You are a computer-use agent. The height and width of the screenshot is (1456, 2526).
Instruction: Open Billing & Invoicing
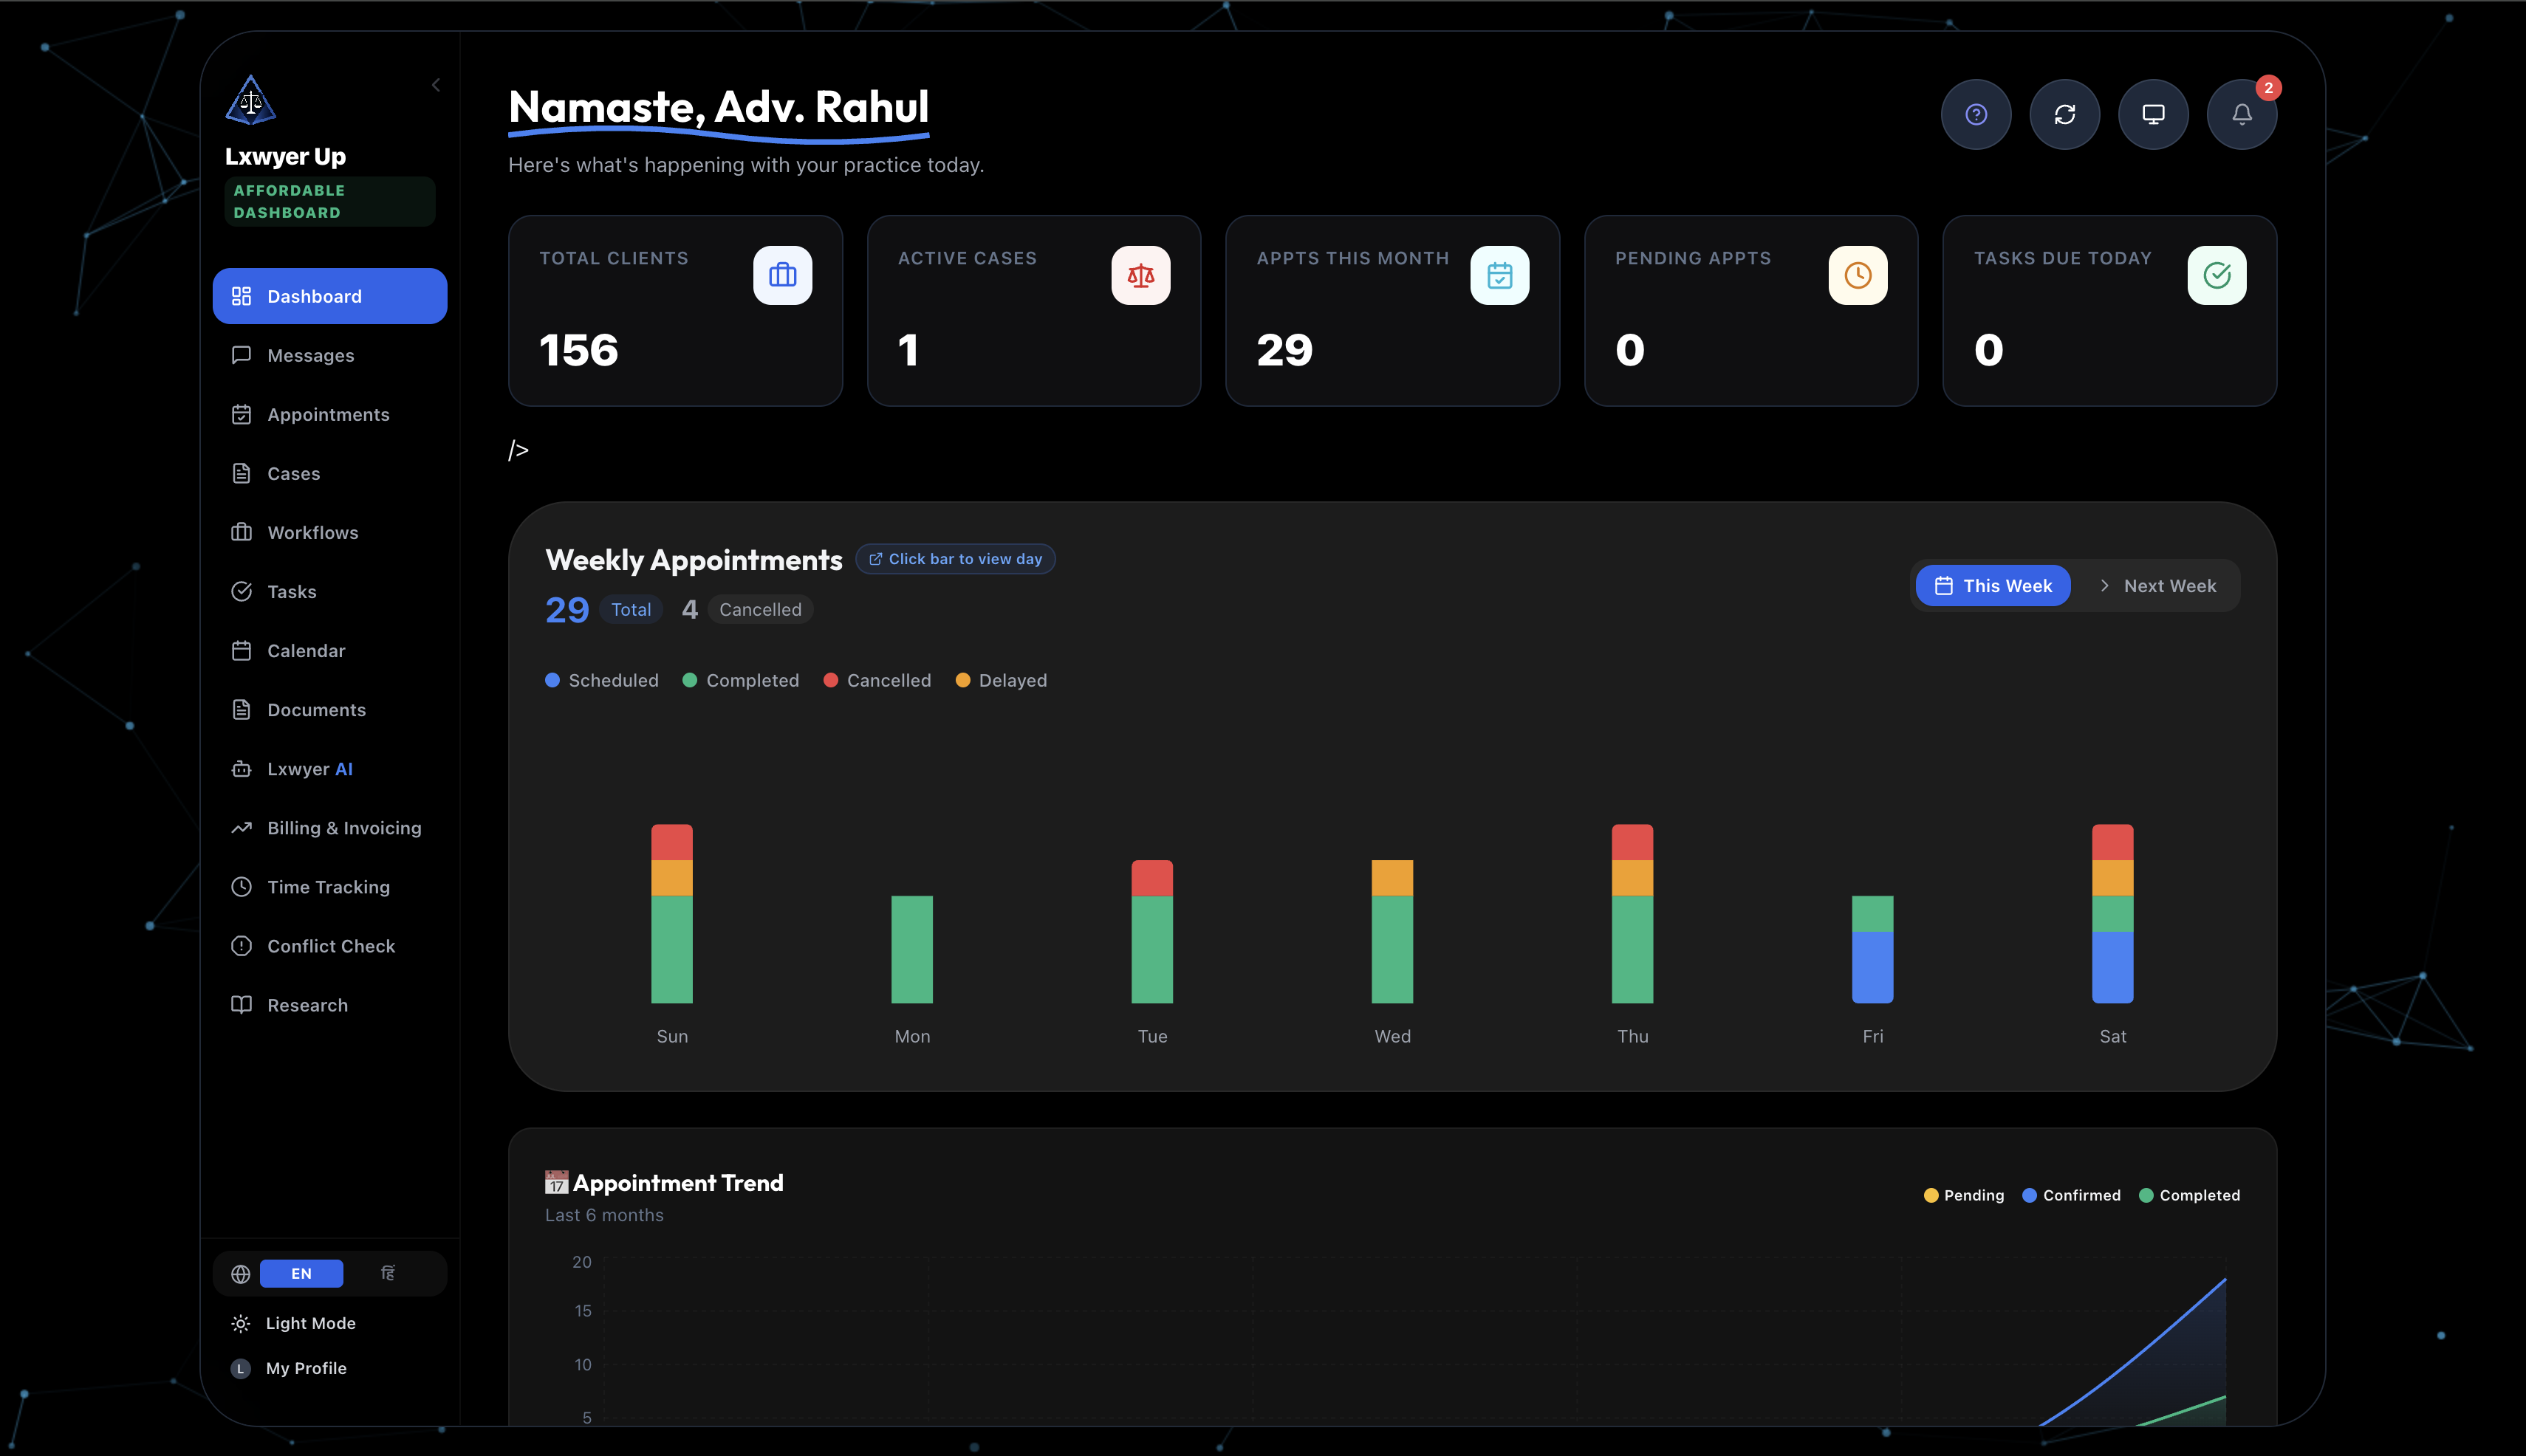(330, 827)
